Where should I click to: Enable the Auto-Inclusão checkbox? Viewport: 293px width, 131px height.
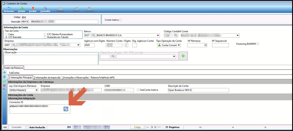[x=28, y=127]
